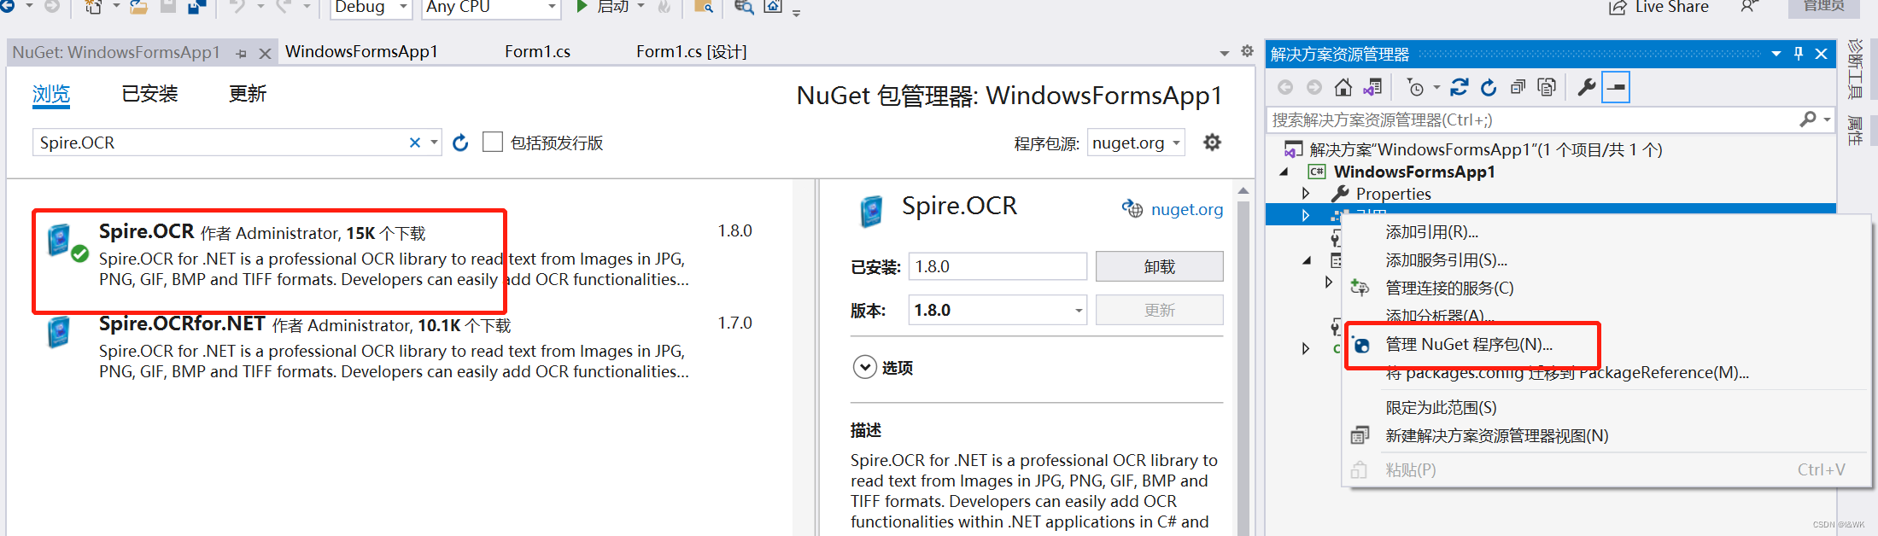The image size is (1878, 536).
Task: Click the show all files icon
Action: coord(1547,87)
